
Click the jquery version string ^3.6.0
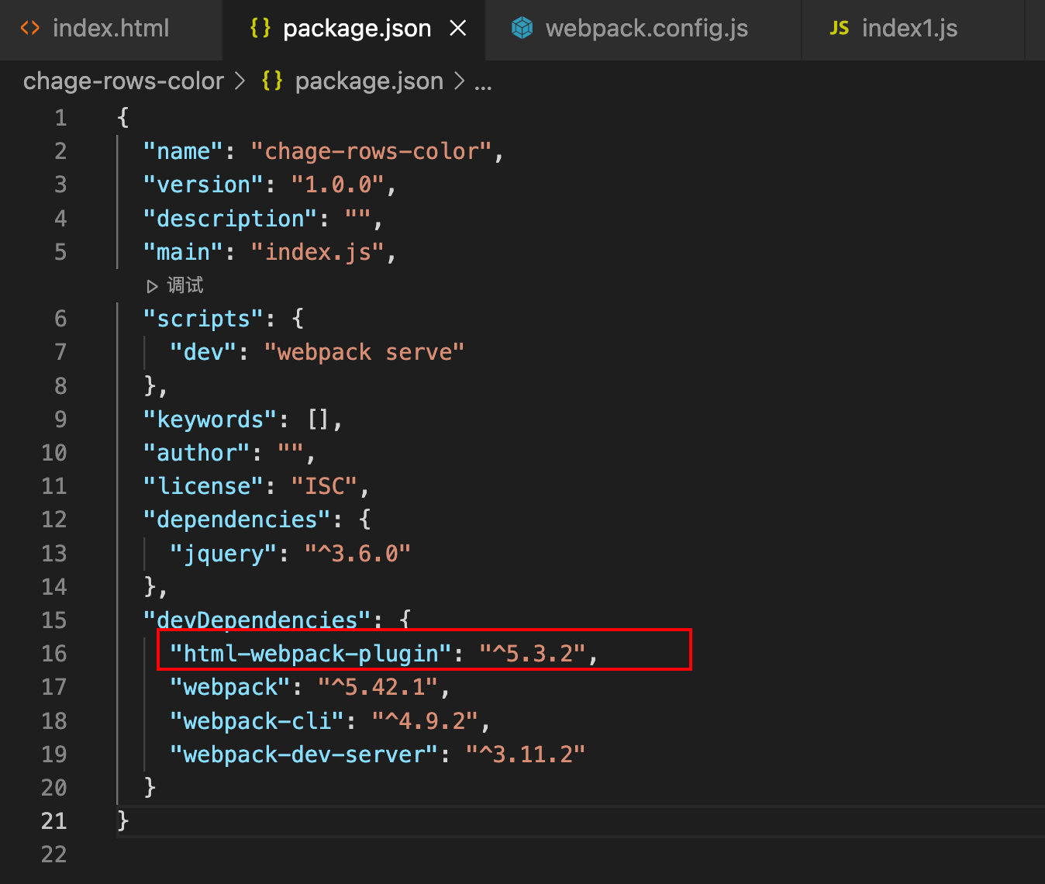pos(357,552)
